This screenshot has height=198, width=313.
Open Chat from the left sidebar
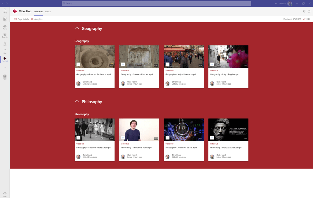[5, 19]
